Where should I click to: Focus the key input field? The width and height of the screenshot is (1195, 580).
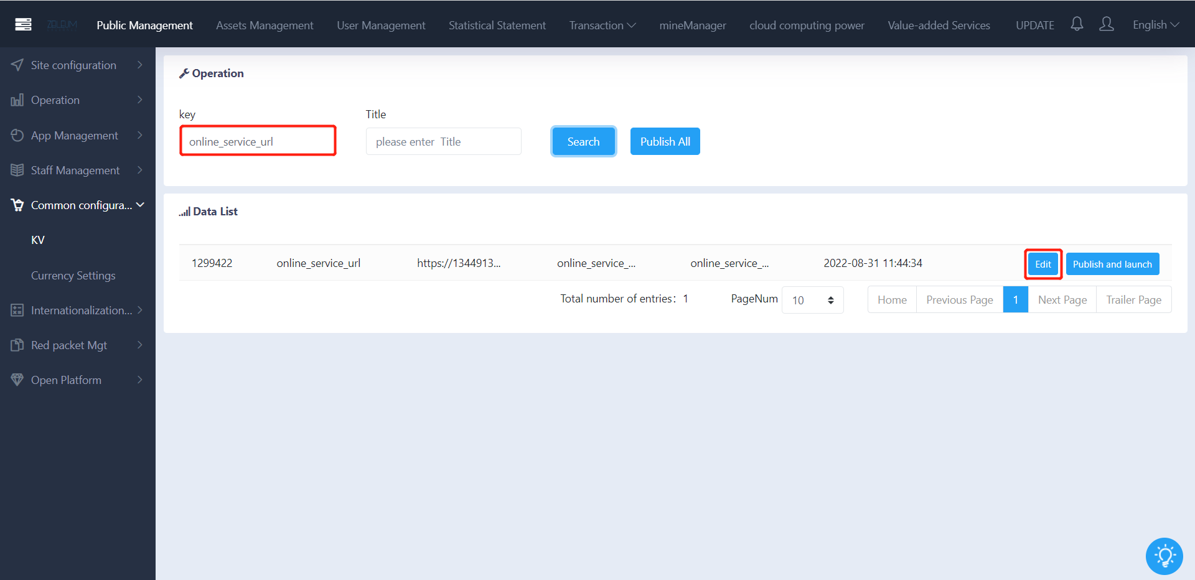pos(258,141)
